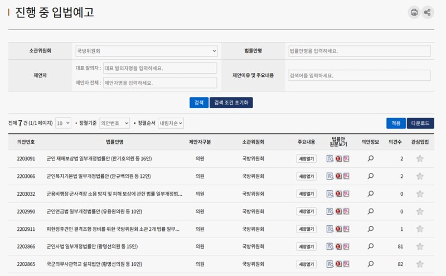Click the 검색 조건 초기화 button
Screen dimensions: 446x276
point(231,103)
